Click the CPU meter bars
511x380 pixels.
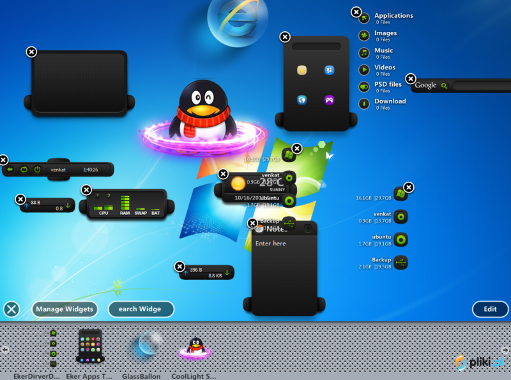click(103, 207)
